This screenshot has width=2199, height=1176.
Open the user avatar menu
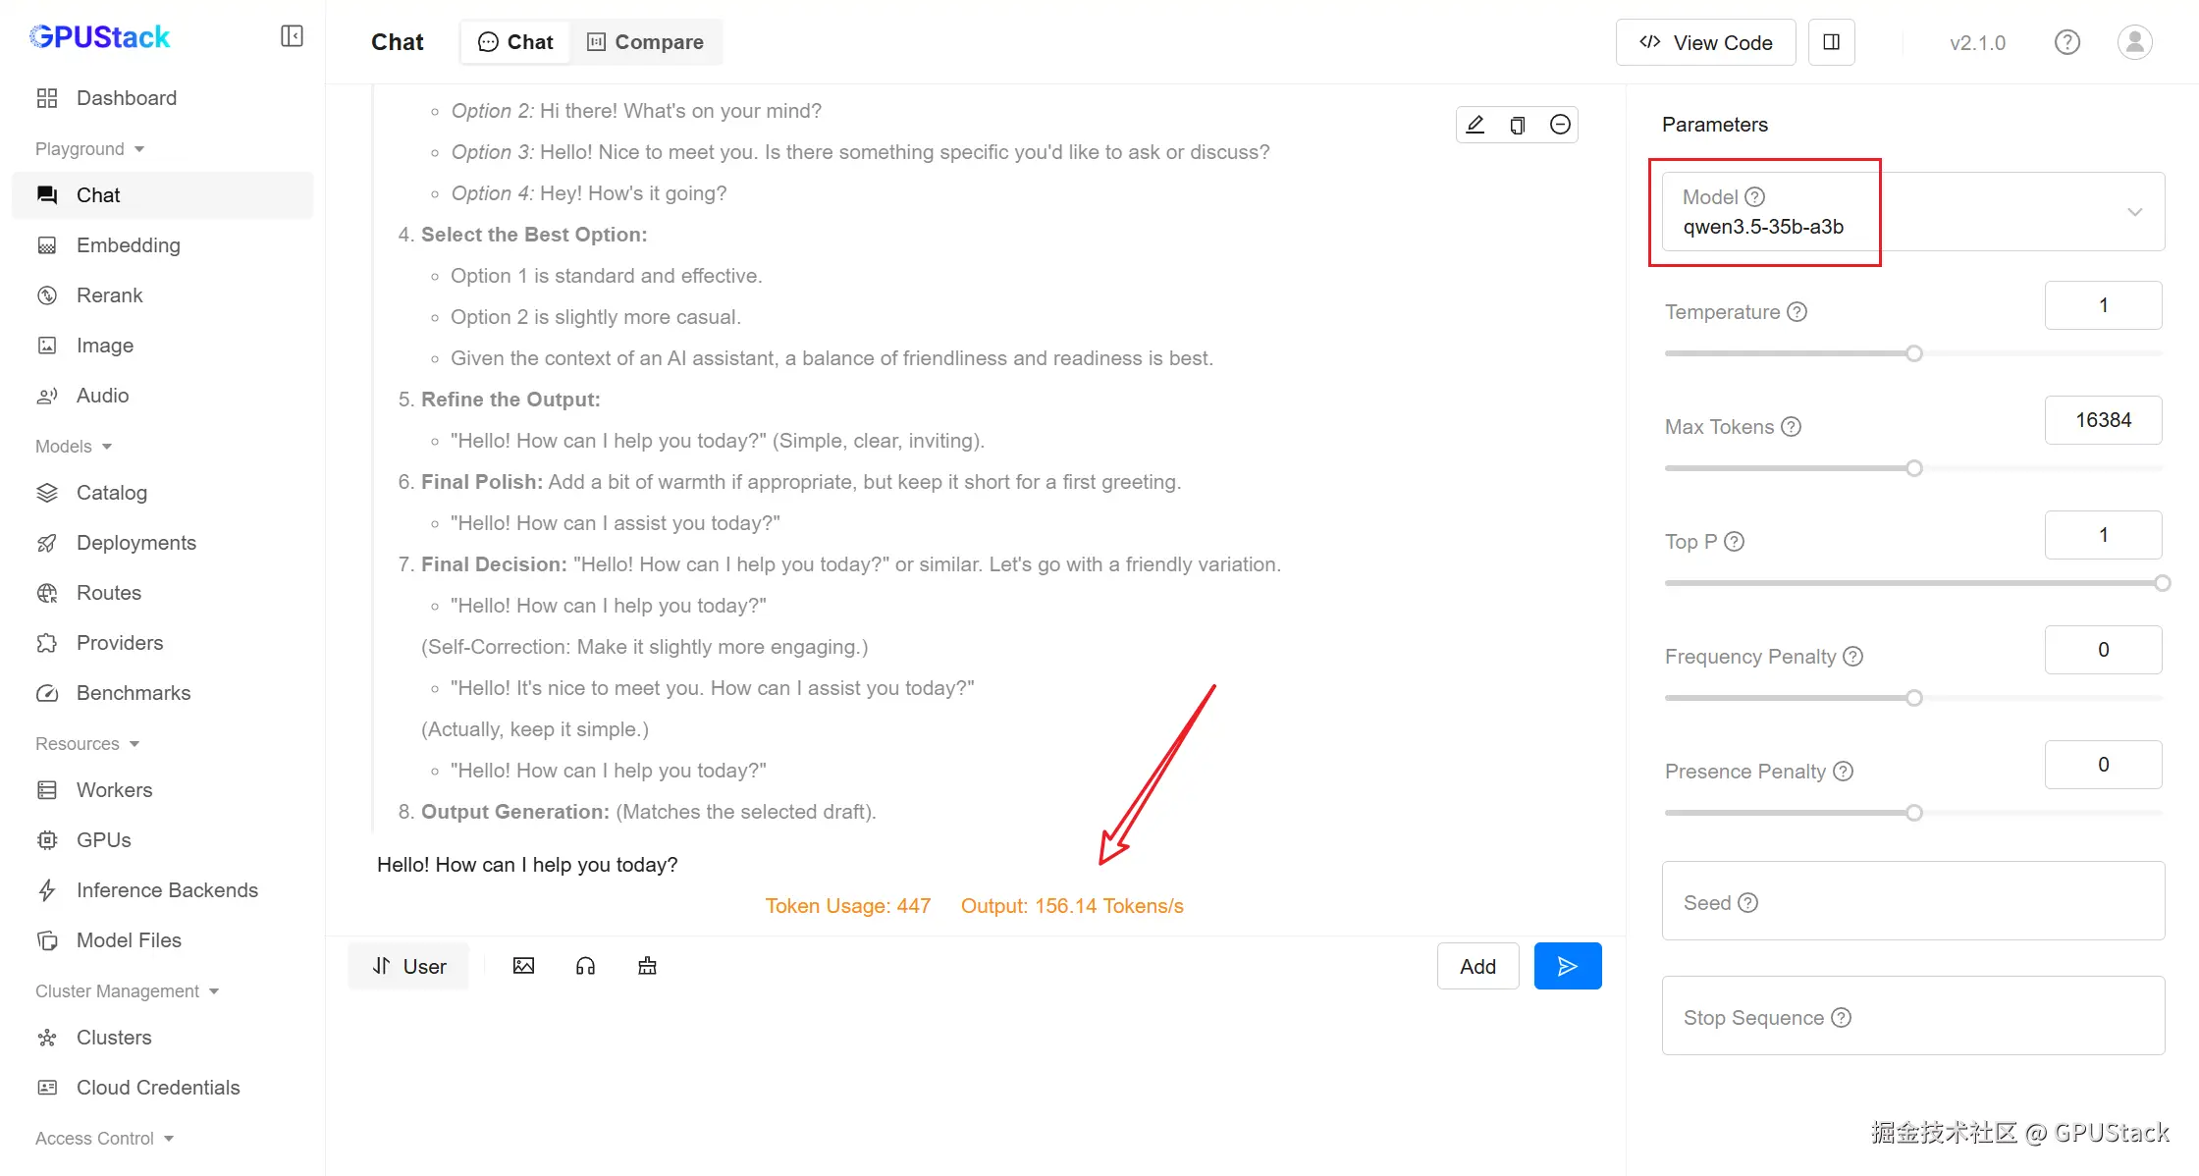pos(2134,42)
